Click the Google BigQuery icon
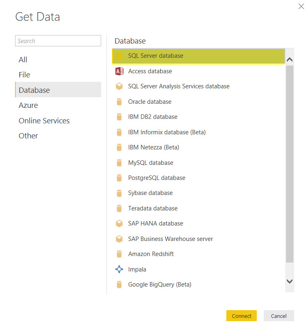The height and width of the screenshot is (324, 308). pos(119,285)
